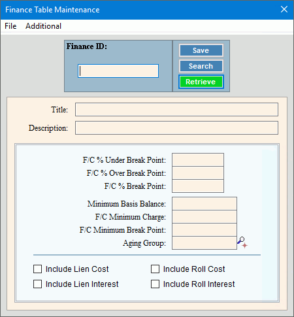Open the Additional menu
The width and height of the screenshot is (294, 317).
[x=43, y=26]
